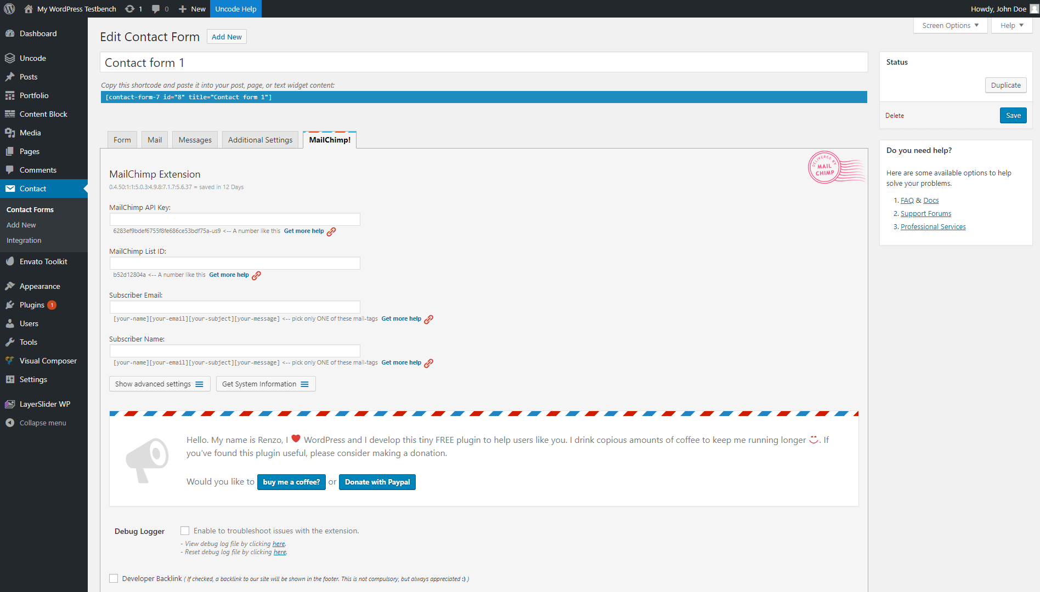The height and width of the screenshot is (592, 1040).
Task: Click the Comments icon in the sidebar
Action: click(10, 170)
